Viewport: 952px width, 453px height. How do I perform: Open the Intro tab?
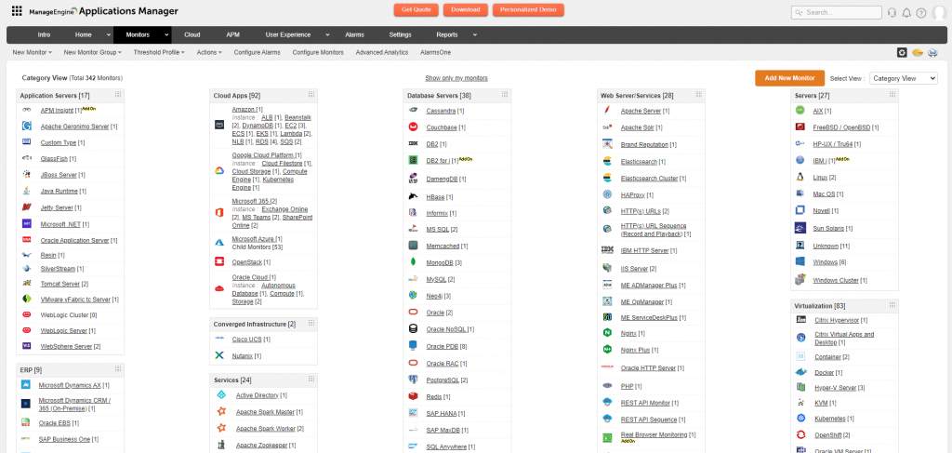45,35
